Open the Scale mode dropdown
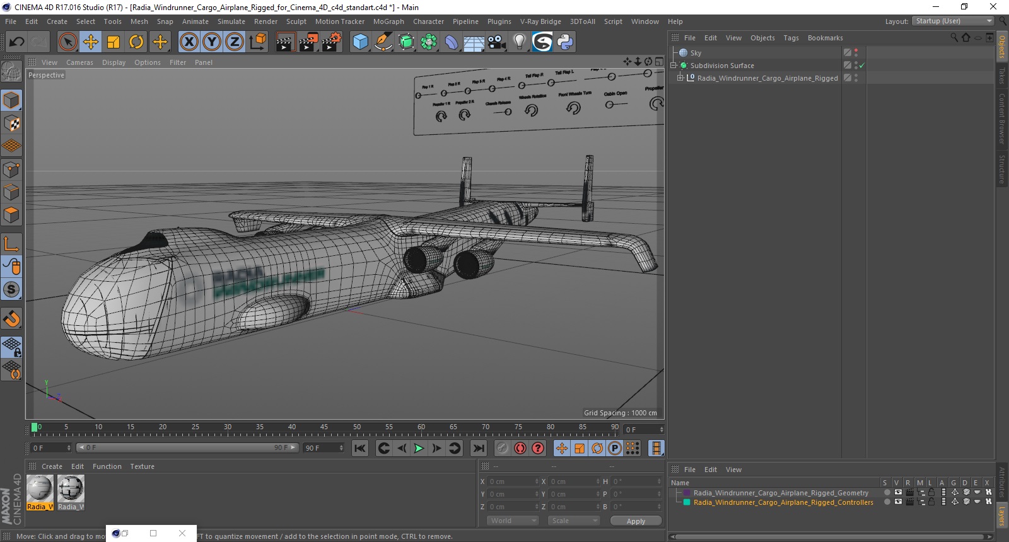This screenshot has width=1009, height=542. click(574, 521)
